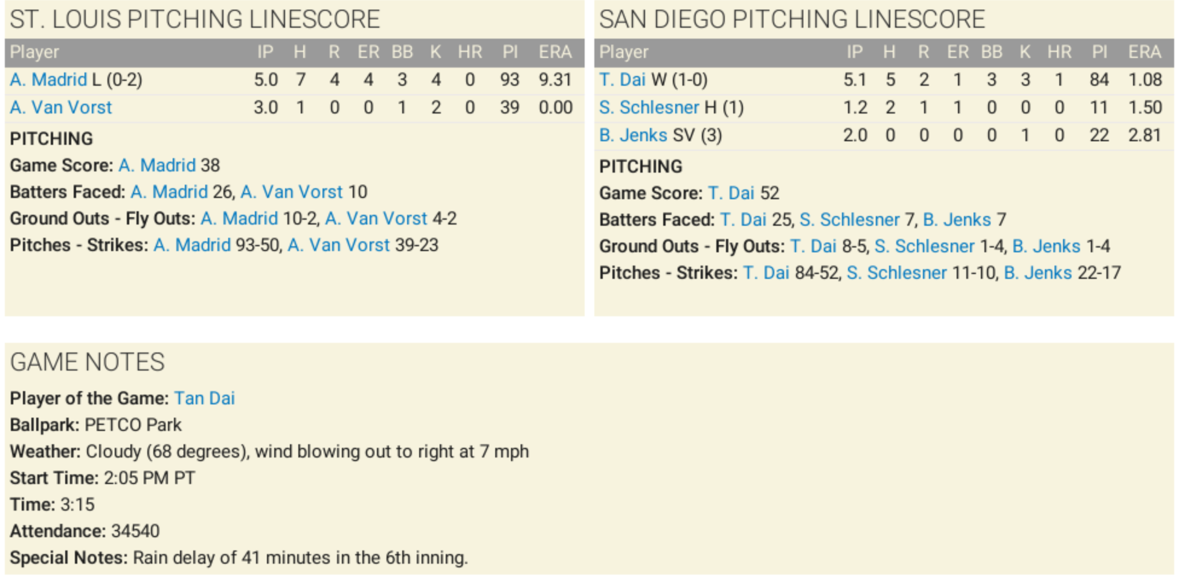Open Tan Dai Player of the Game link
This screenshot has width=1179, height=577.
click(x=204, y=398)
